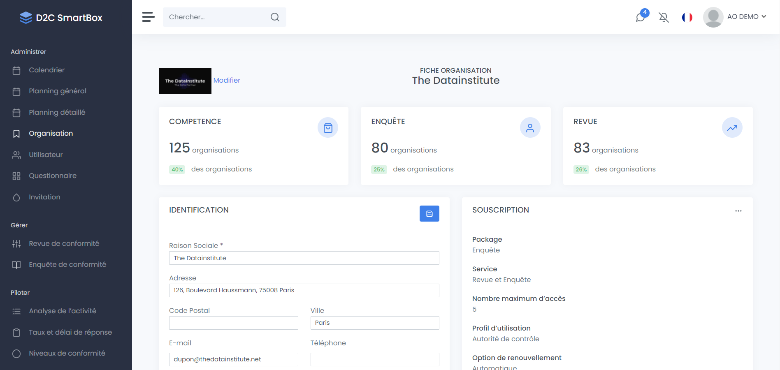Select Questionnaire in the sidebar

point(53,176)
